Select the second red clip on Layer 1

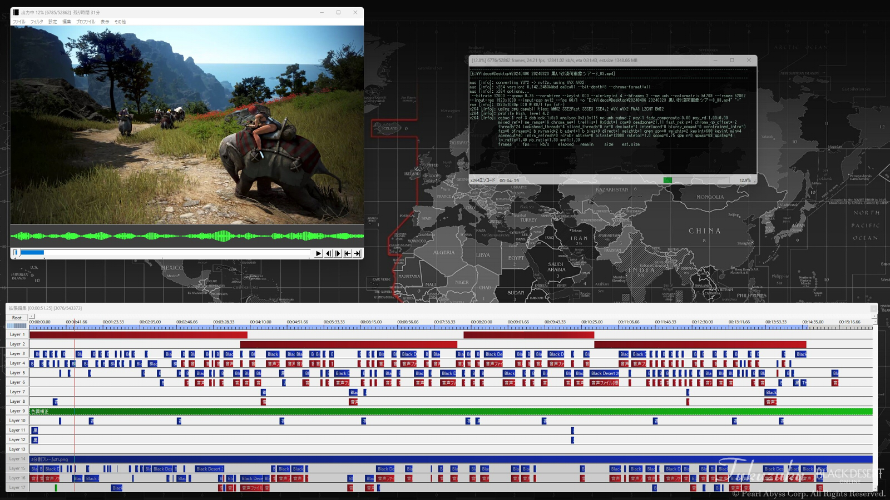tap(529, 334)
